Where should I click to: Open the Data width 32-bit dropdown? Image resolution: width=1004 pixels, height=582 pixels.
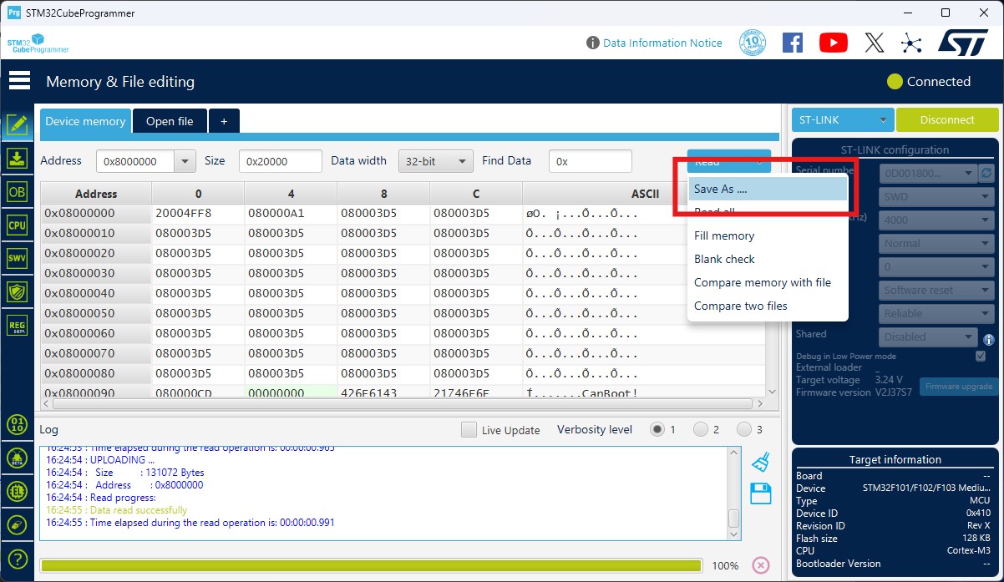pos(436,161)
